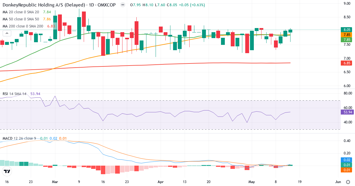Click the 8 label on time axis

[276, 182]
